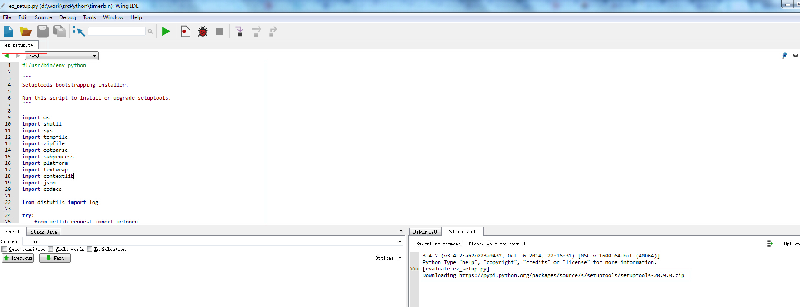Screen dimensions: 800x307
Task: Click the 'import subprocess' code line
Action: pyautogui.click(x=48, y=157)
